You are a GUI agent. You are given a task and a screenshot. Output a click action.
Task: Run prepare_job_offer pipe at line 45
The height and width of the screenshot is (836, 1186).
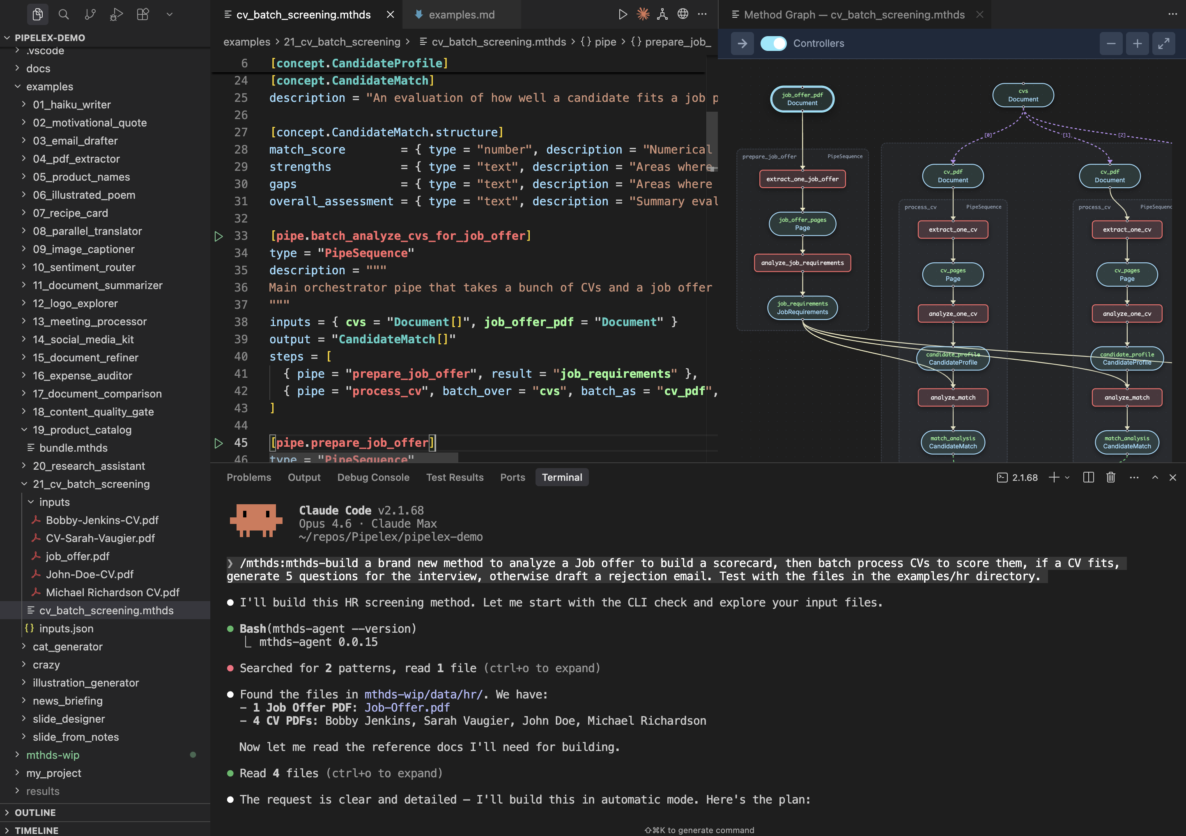click(218, 443)
